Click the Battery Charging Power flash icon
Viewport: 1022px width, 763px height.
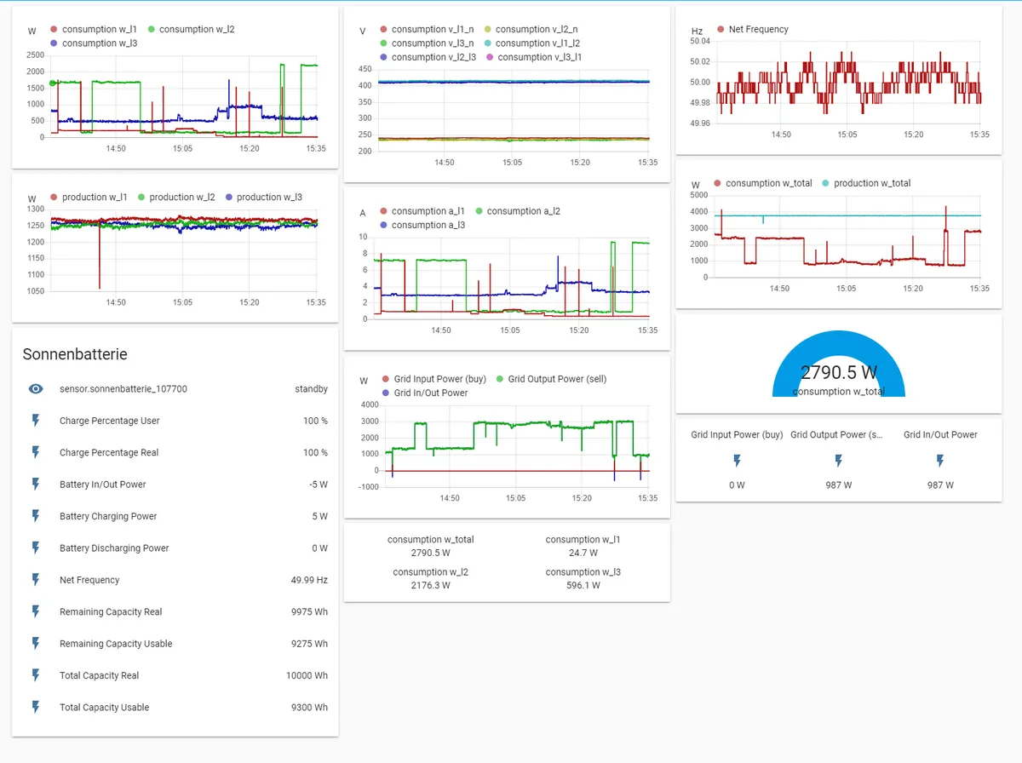36,516
